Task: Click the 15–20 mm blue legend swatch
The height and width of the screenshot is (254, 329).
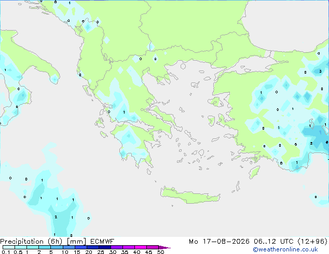Action: (x=80, y=247)
